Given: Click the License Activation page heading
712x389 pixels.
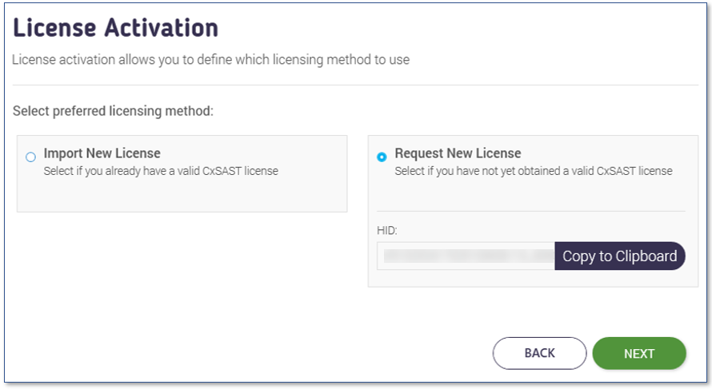Looking at the screenshot, I should (115, 28).
